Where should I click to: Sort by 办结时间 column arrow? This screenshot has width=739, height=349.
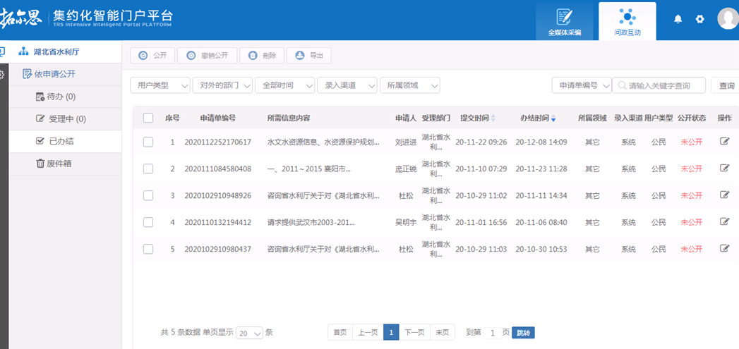(x=553, y=118)
